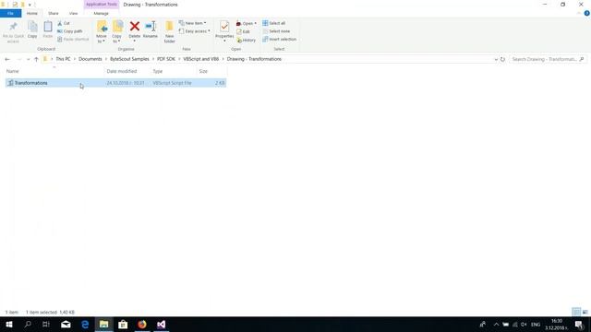Open the File tab
Viewport: 591px width, 332px height.
10,14
